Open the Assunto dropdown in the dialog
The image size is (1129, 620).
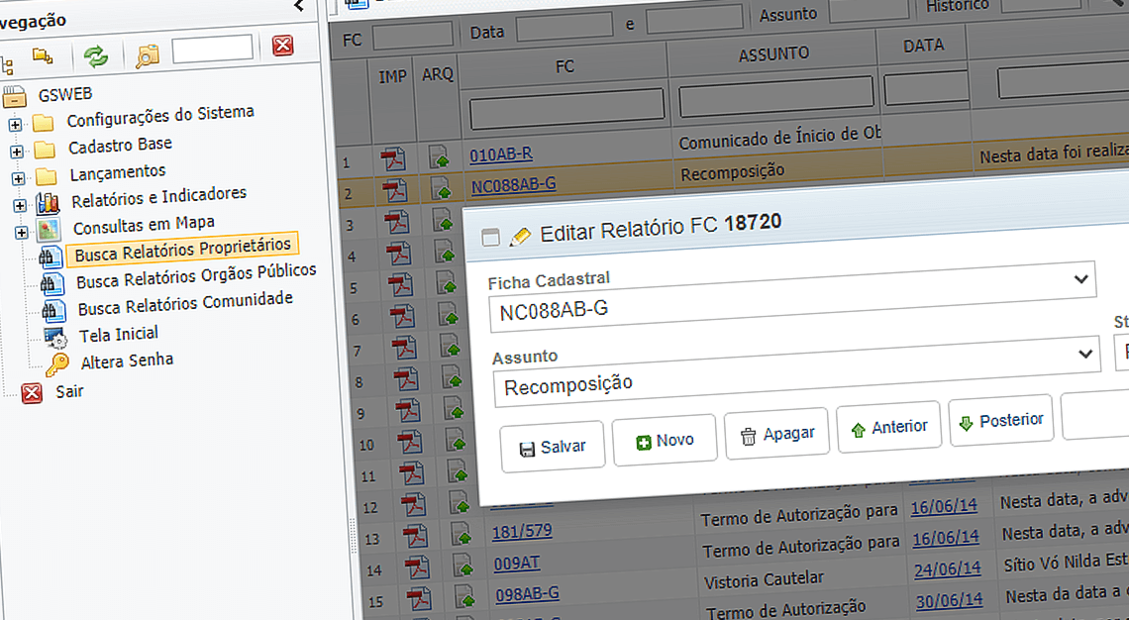1081,354
